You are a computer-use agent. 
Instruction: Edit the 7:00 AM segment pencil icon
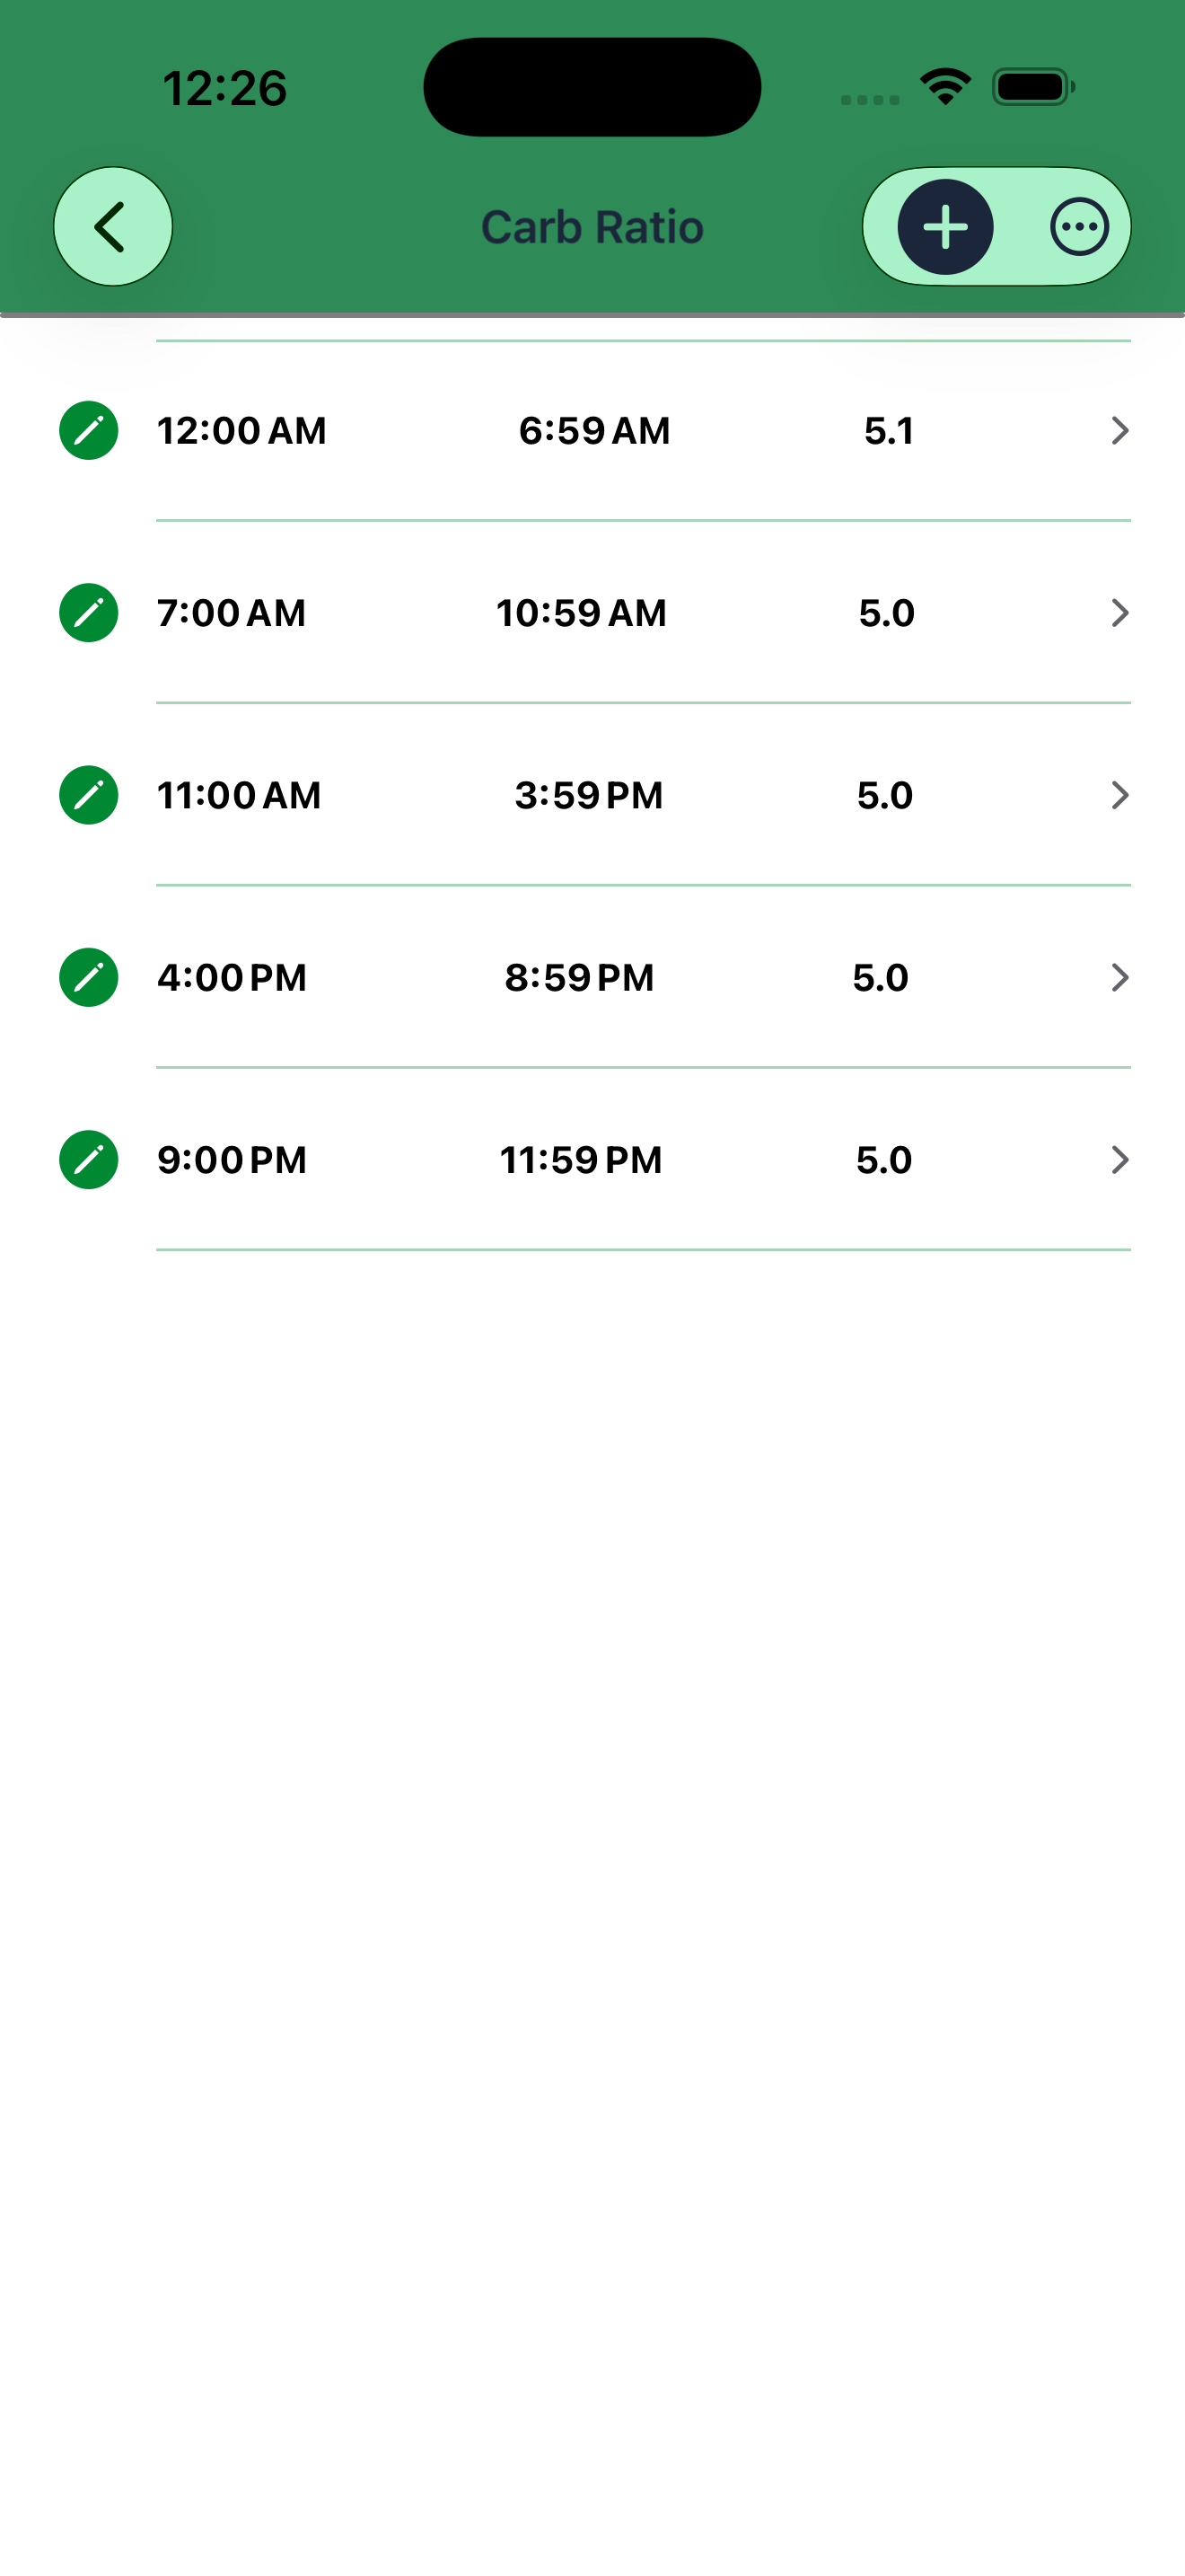pos(89,613)
